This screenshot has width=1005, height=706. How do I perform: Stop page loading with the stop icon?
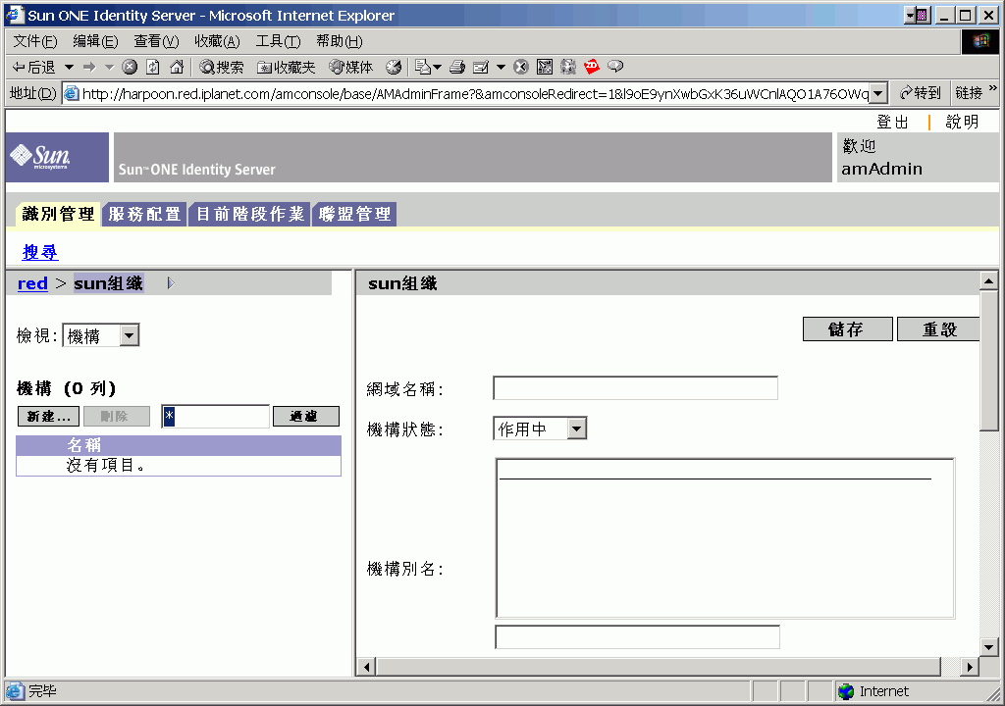tap(130, 67)
